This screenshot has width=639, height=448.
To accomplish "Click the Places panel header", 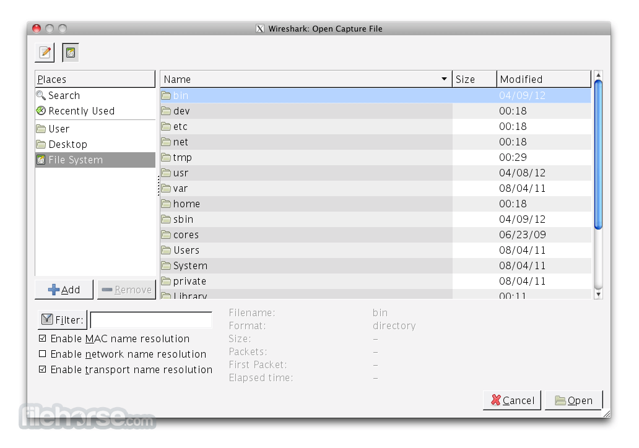I will [x=95, y=79].
